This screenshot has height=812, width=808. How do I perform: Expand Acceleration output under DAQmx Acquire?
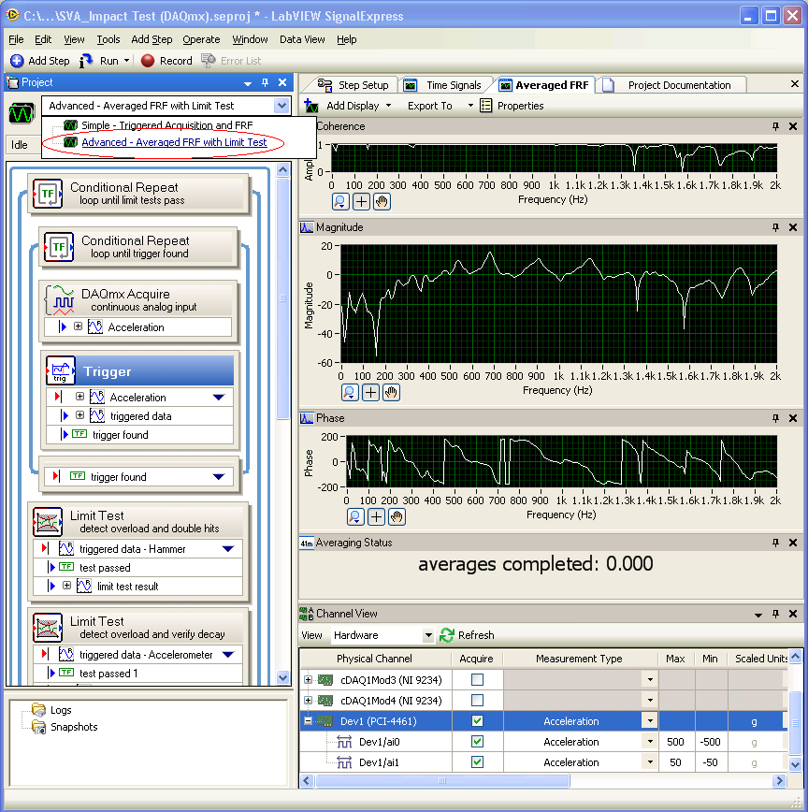(x=79, y=326)
